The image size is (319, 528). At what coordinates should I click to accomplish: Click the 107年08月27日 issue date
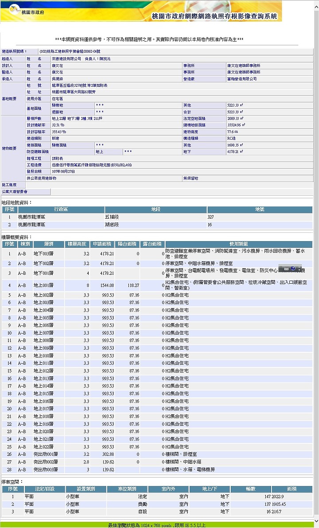[x=63, y=171]
